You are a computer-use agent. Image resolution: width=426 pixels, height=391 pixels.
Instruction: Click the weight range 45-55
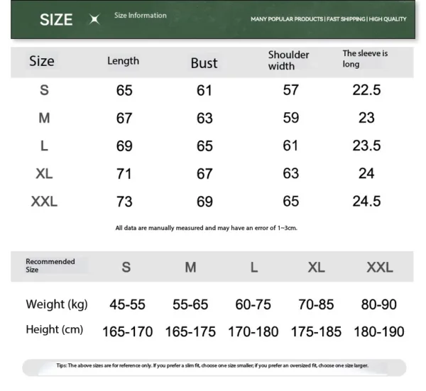pyautogui.click(x=127, y=304)
